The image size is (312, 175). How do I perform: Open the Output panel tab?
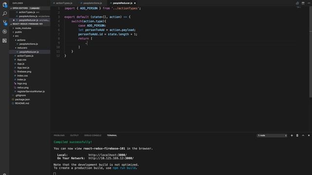(74, 136)
